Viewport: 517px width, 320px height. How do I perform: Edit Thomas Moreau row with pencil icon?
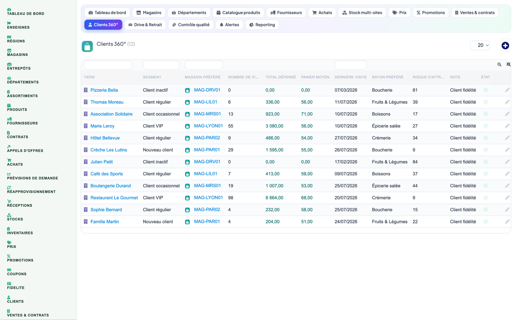pos(507,102)
